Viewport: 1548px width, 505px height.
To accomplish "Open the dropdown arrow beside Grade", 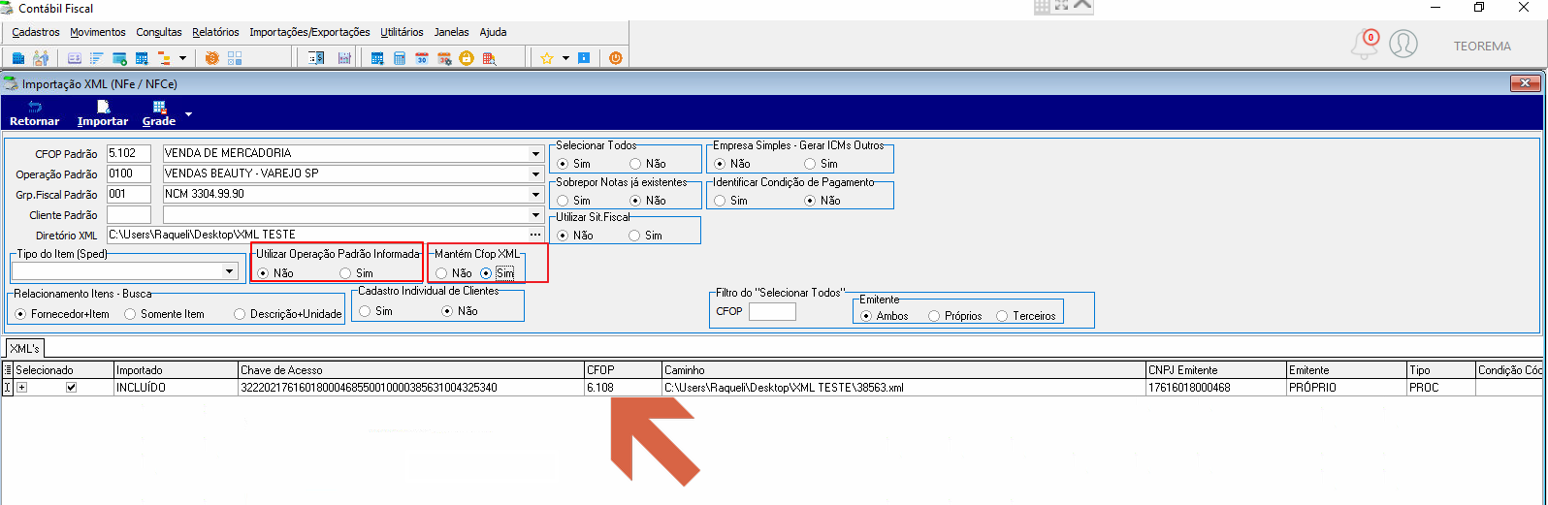I will (188, 114).
